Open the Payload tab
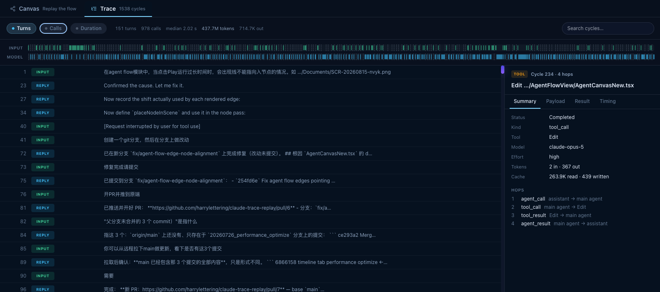This screenshot has height=292, width=660. (555, 101)
